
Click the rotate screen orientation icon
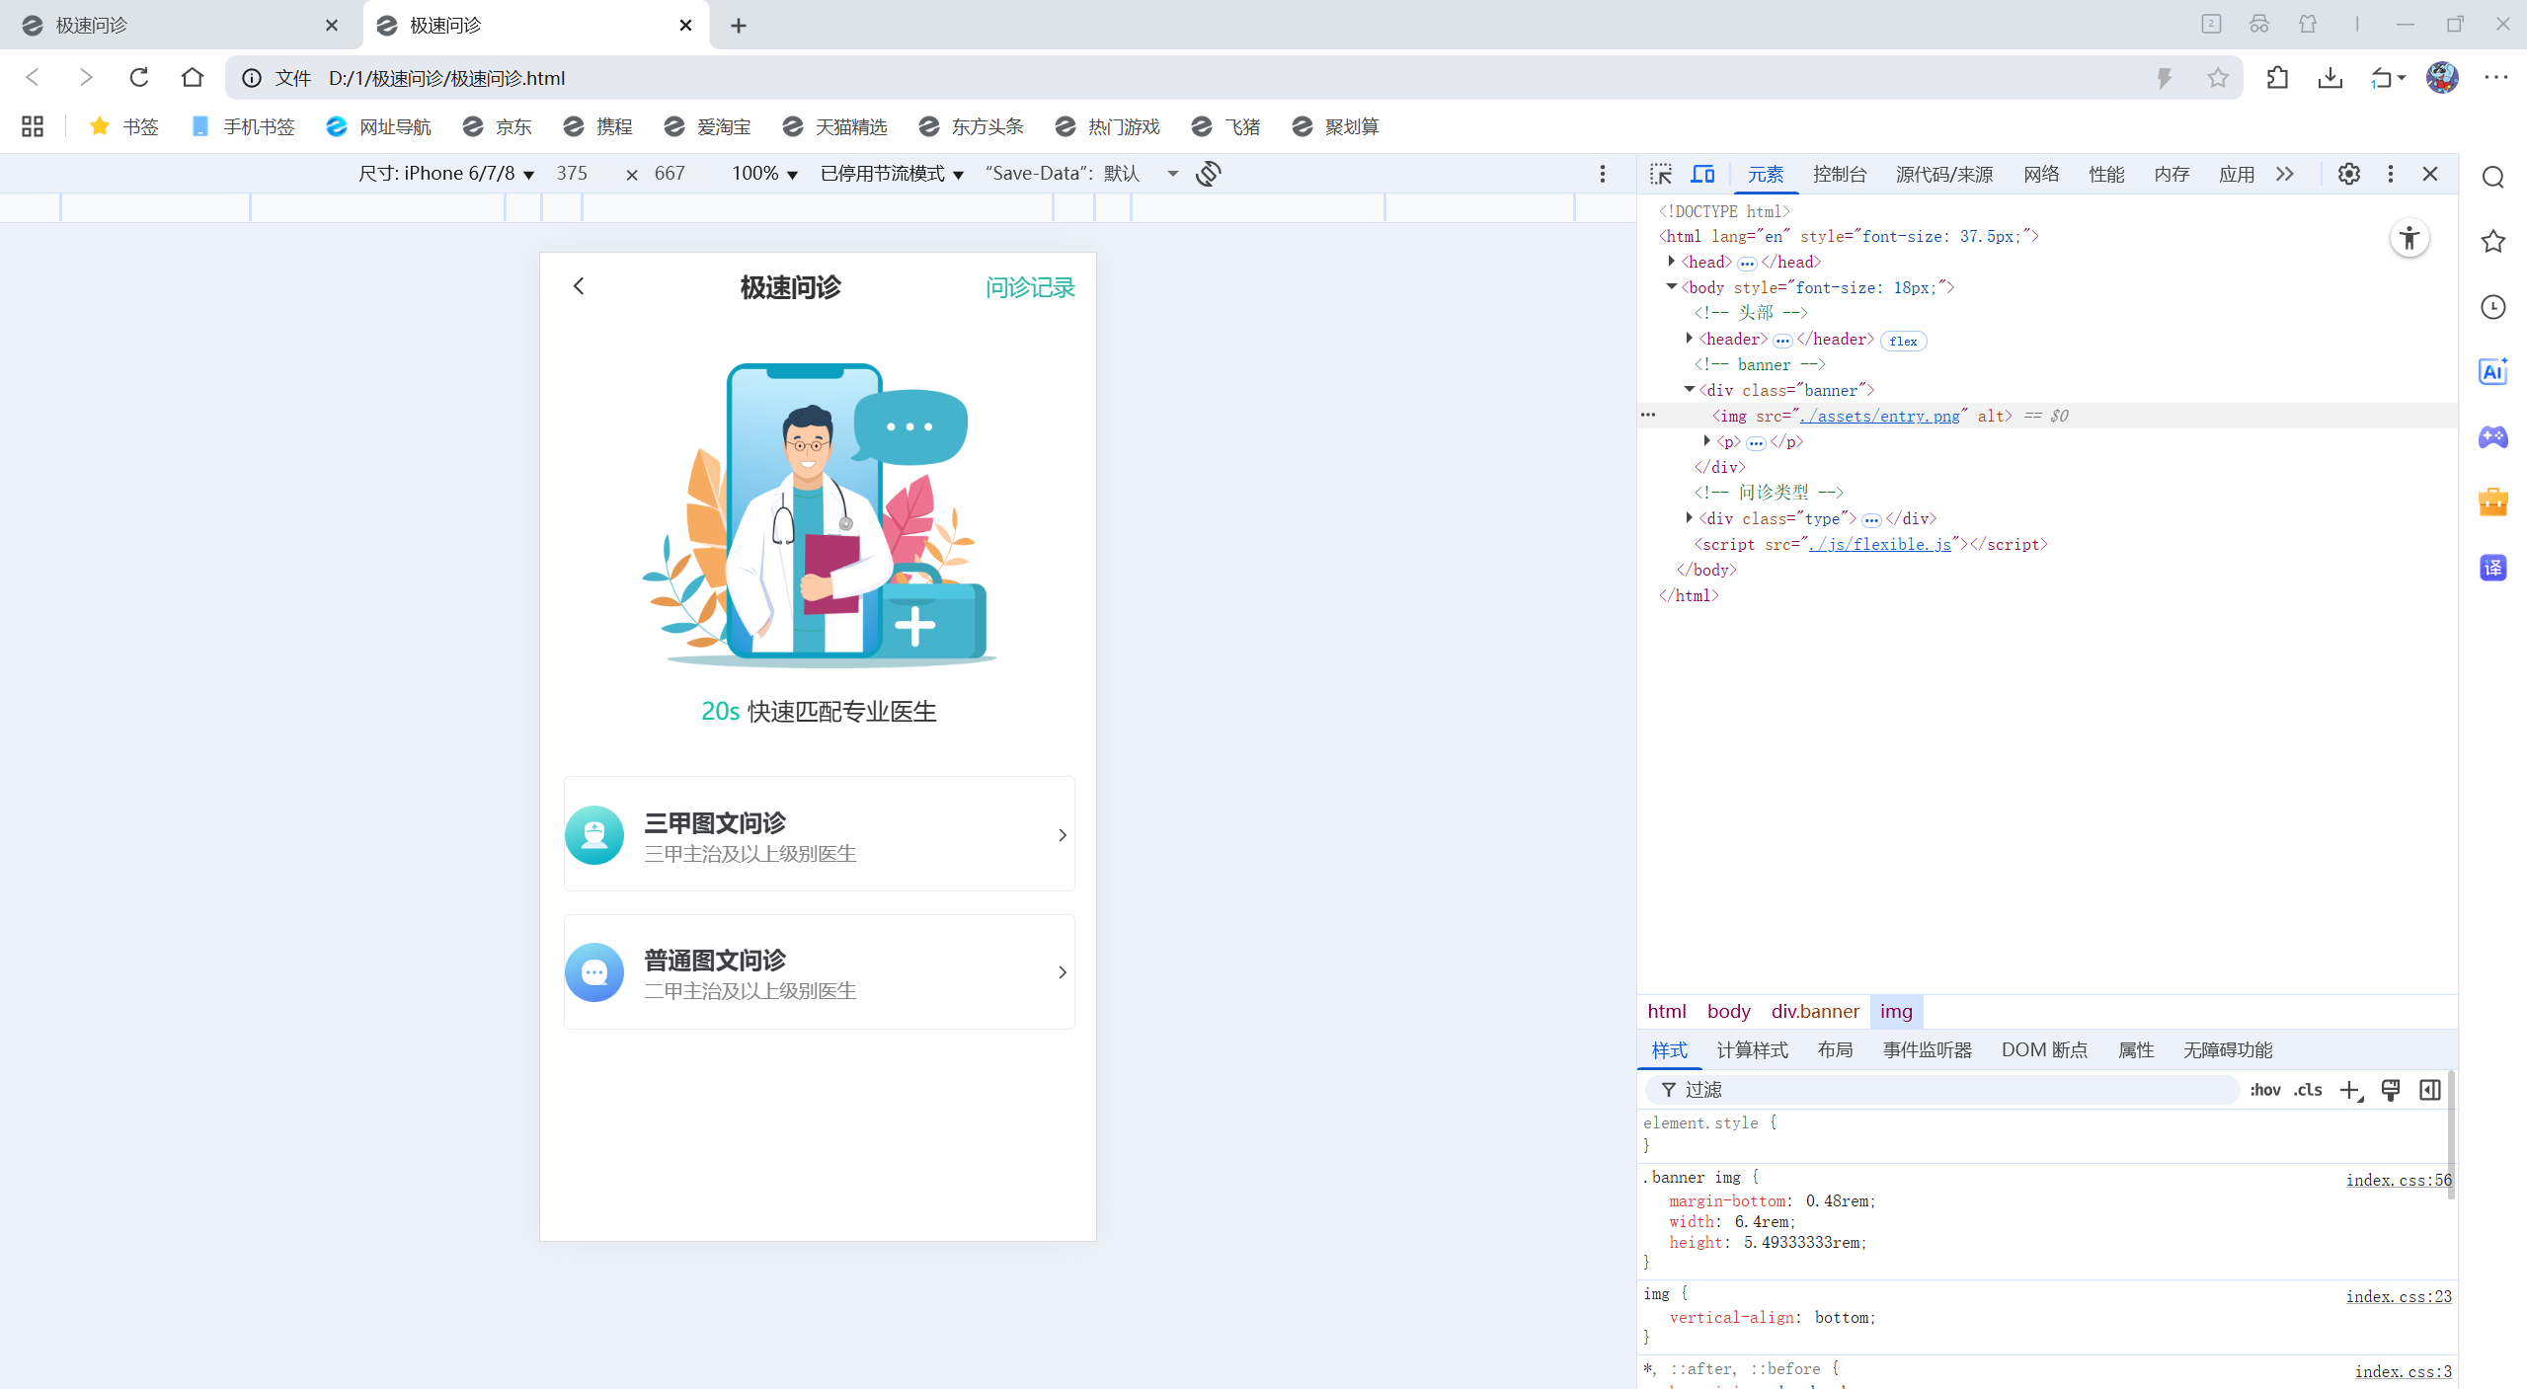[x=1209, y=174]
